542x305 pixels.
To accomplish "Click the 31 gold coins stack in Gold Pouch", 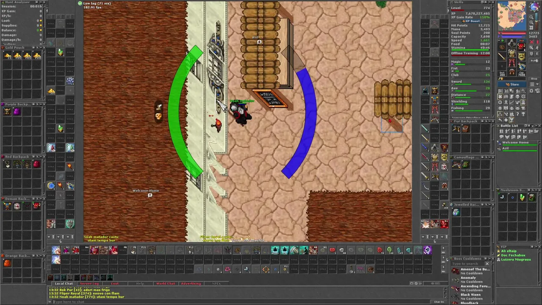I will click(x=7, y=55).
